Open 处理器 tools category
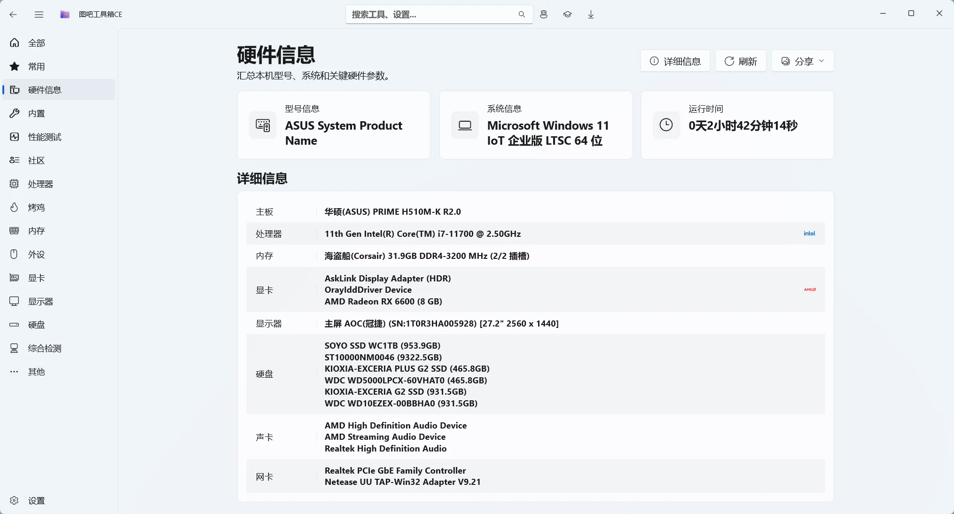This screenshot has width=954, height=514. pos(59,184)
